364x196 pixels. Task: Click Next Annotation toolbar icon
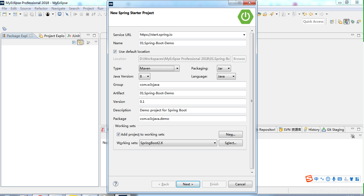click(284, 14)
